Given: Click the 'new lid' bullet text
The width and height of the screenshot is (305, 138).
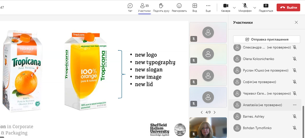Looking at the screenshot, I should pos(144,84).
